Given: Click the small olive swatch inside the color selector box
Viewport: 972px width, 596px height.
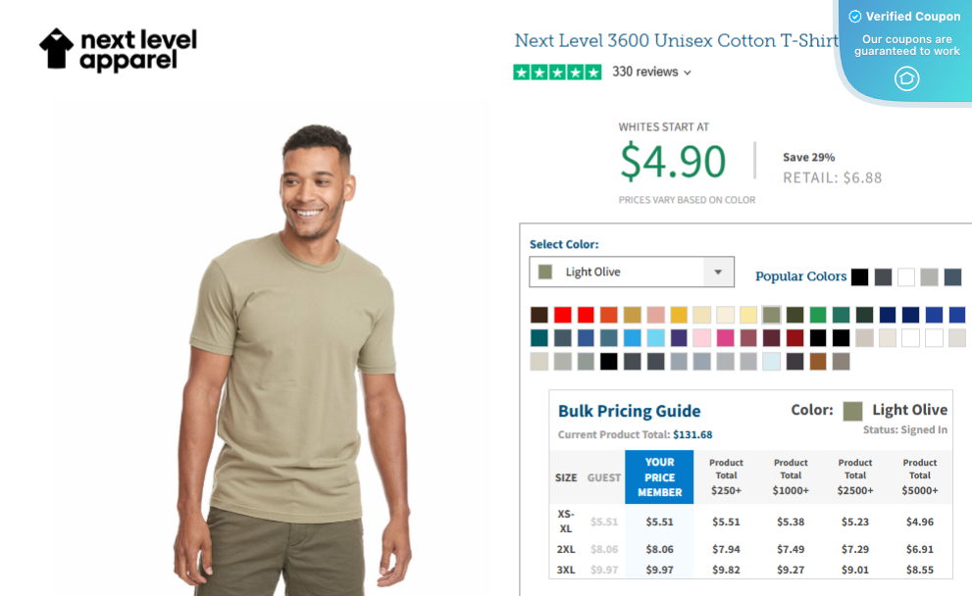Looking at the screenshot, I should [544, 272].
